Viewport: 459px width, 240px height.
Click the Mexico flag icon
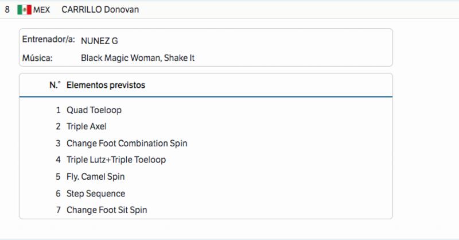tap(24, 10)
